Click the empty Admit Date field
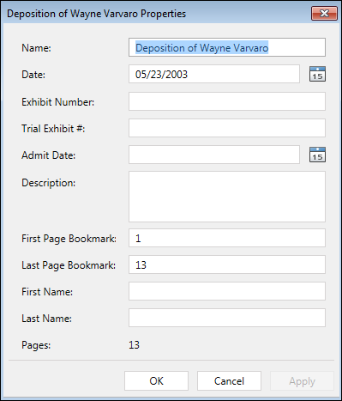Viewport: 342px width, 401px height. tap(214, 155)
